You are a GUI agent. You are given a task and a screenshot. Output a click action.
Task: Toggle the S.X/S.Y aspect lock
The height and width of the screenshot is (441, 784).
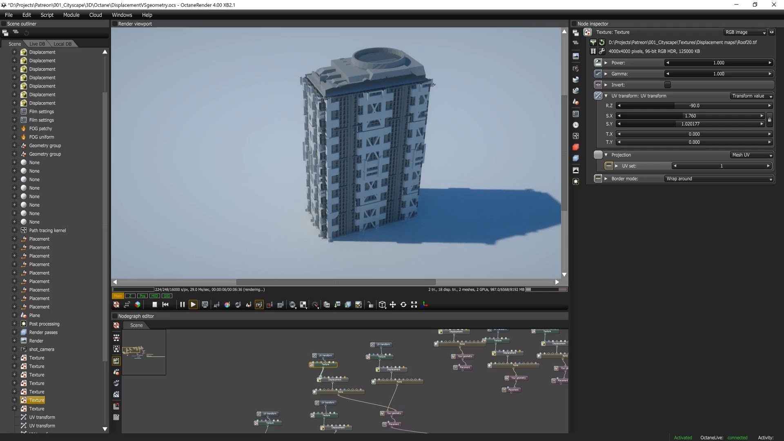click(769, 120)
